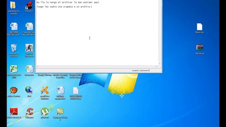The width and height of the screenshot is (226, 127).
Task: Click the Notepad vertical scrollbar down arrow
Action: pos(160,64)
